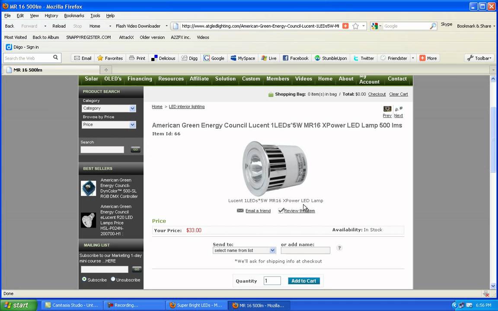Expand the Friendster dropdown arrow

point(413,58)
